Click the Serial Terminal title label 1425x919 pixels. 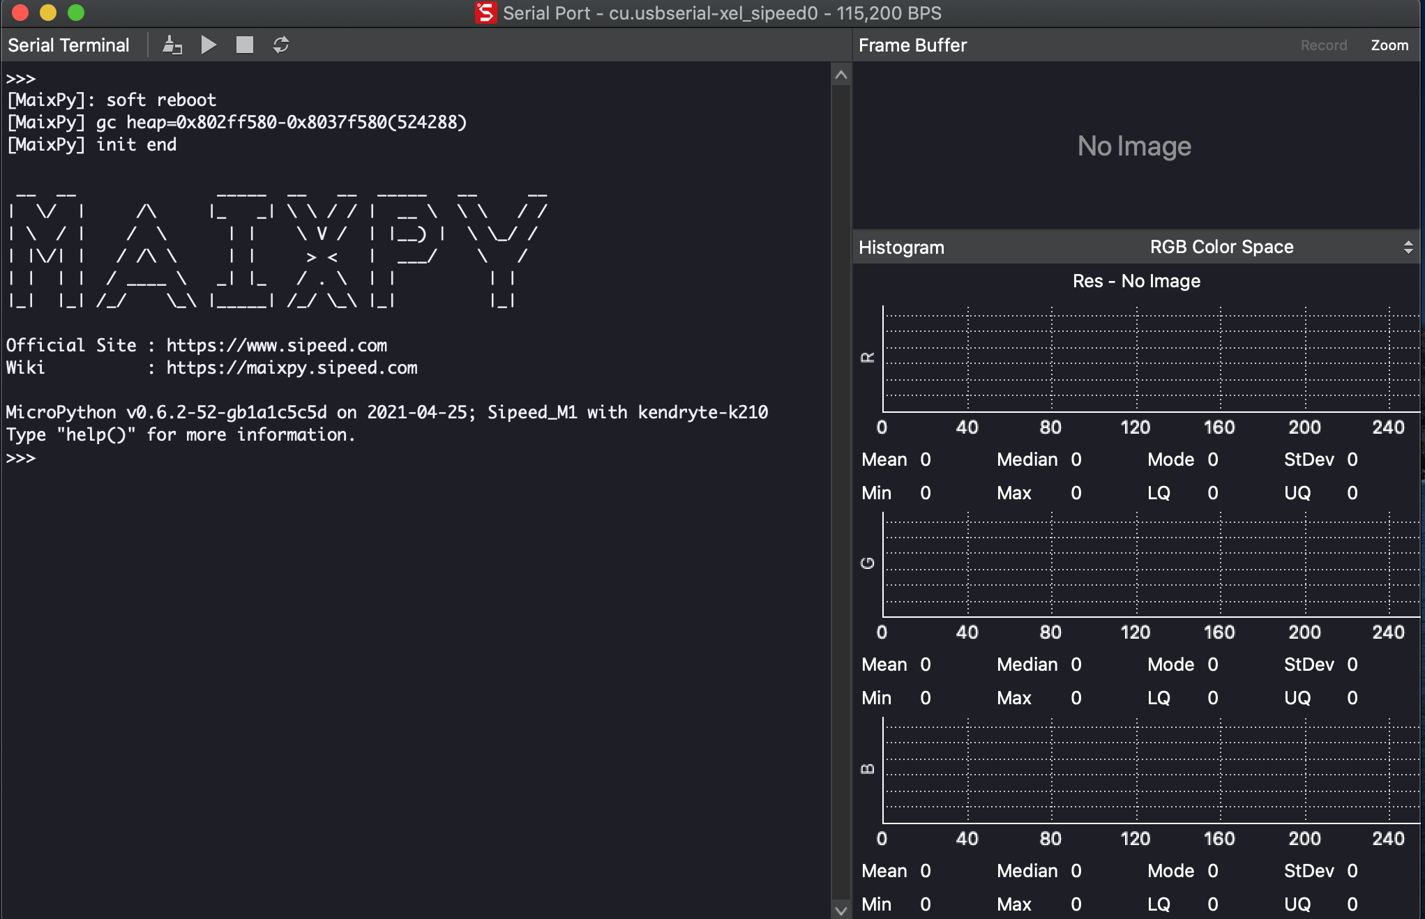[x=68, y=45]
